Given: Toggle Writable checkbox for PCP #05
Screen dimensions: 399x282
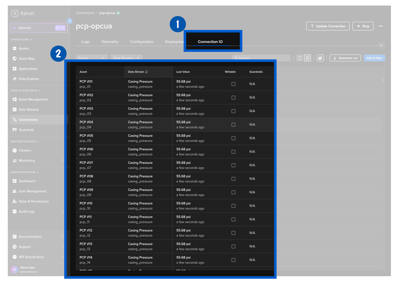Looking at the screenshot, I should (x=234, y=138).
